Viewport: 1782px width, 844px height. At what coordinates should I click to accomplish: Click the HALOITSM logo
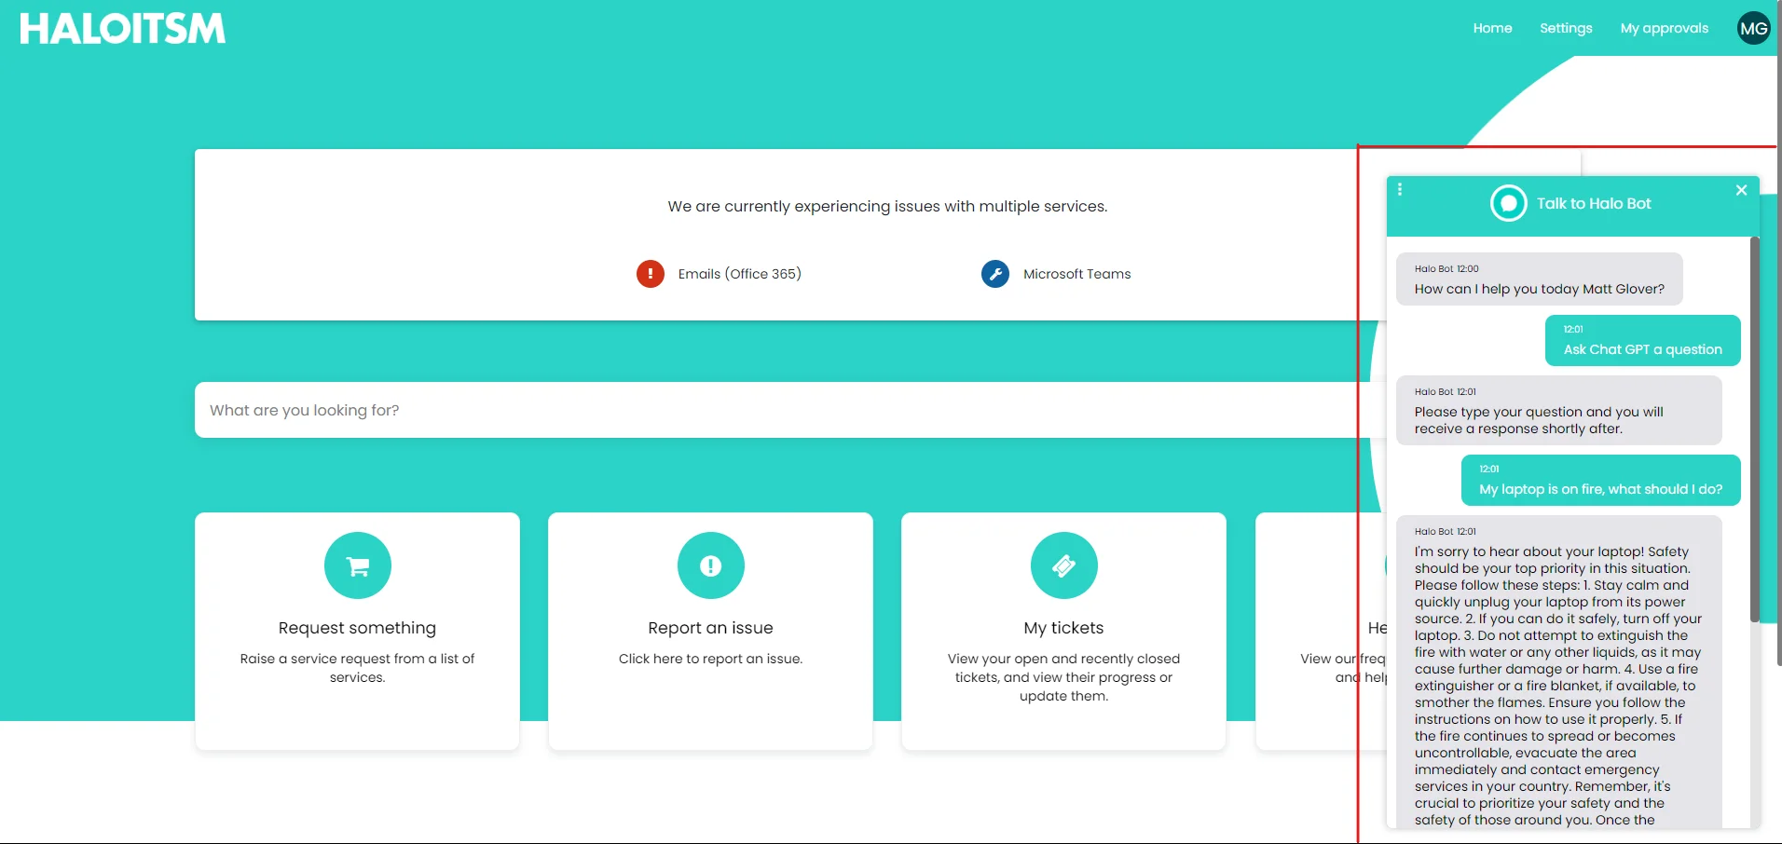(122, 29)
